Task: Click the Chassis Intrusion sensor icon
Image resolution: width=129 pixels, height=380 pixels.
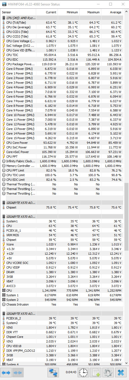Action: pyautogui.click(x=4, y=304)
